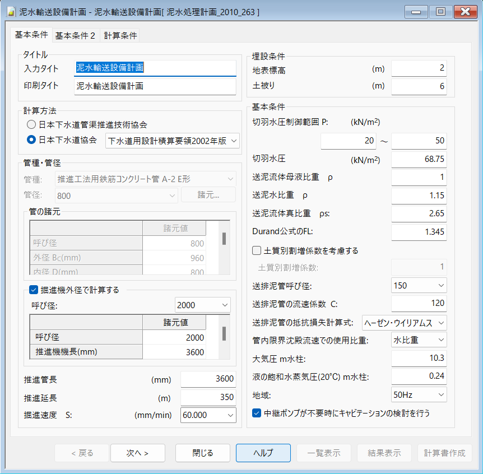Toggle 中継ポンプ cavitation check checkbox
Viewport: 483px width, 474px height.
(257, 413)
